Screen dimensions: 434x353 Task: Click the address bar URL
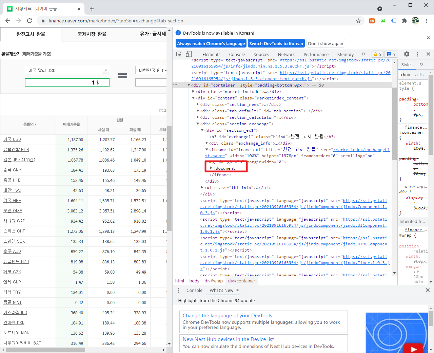point(116,21)
